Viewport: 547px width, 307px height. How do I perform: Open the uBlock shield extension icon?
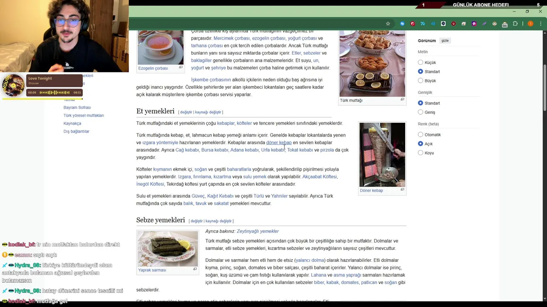453,24
